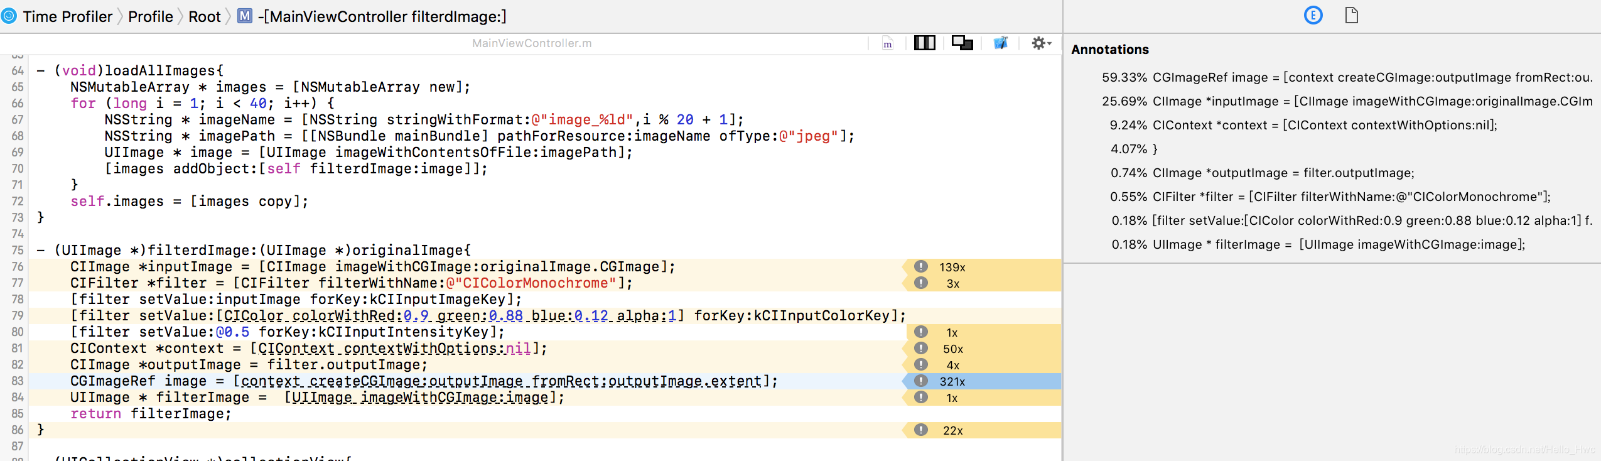Open gear settings dropdown

point(1041,43)
